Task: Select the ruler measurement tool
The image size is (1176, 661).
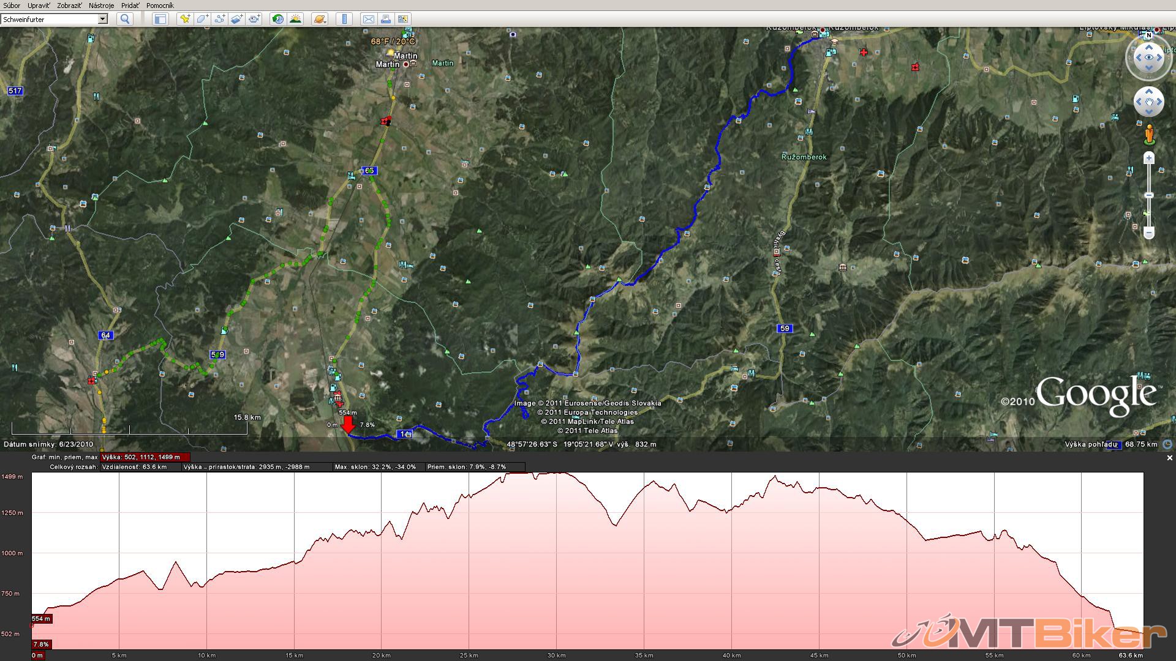Action: (x=344, y=19)
